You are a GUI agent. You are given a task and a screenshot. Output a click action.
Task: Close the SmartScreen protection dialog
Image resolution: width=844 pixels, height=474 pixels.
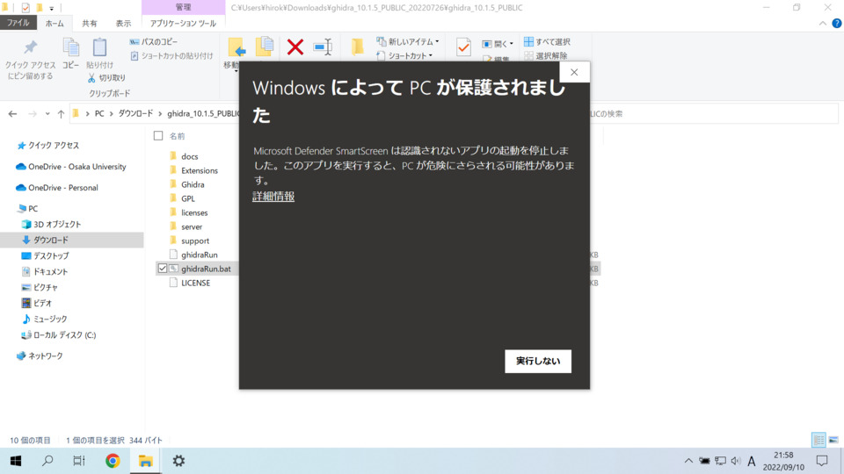tap(574, 72)
